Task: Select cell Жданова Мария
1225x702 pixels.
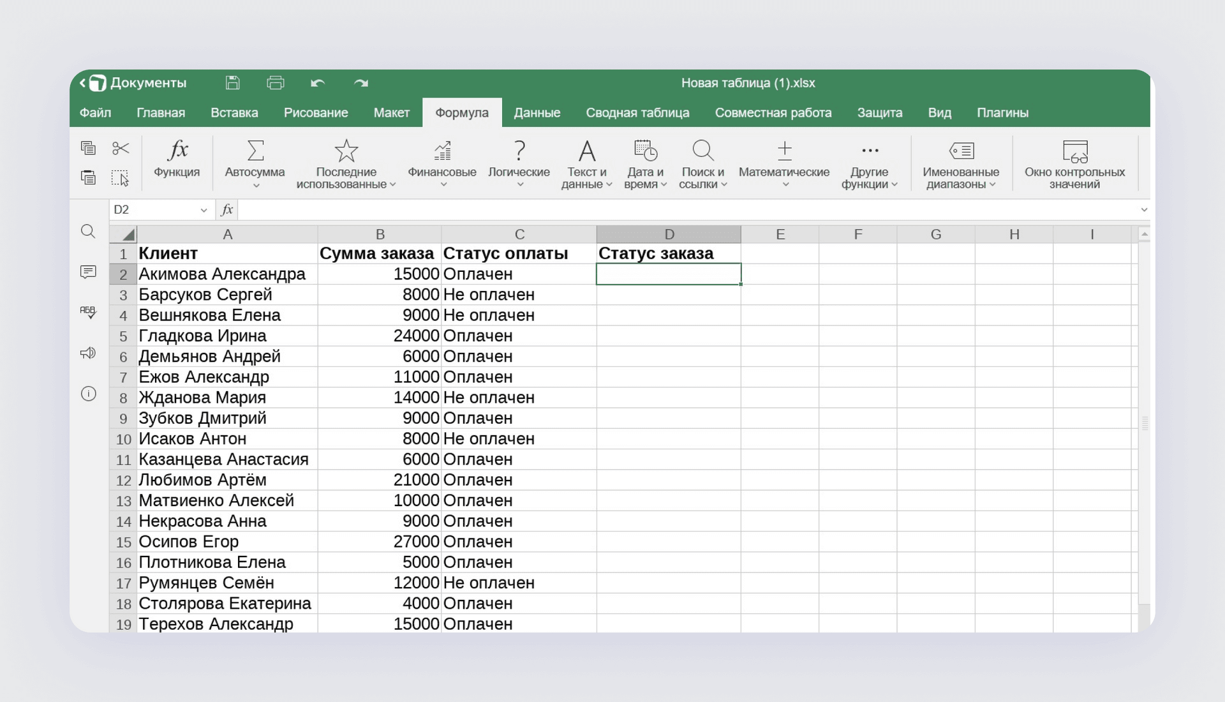Action: point(227,398)
